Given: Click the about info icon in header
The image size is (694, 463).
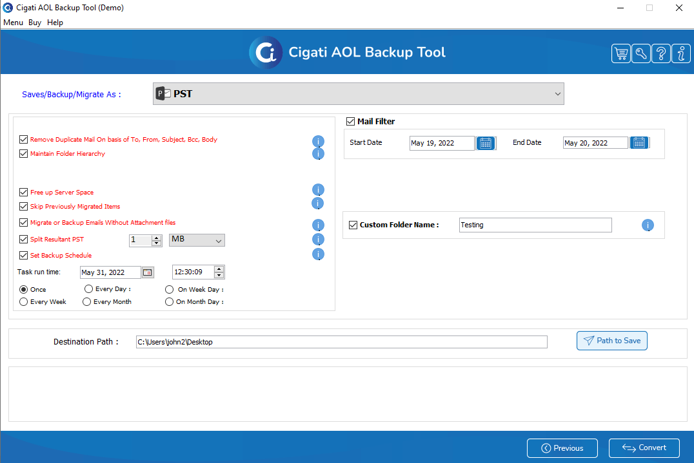Looking at the screenshot, I should [680, 54].
